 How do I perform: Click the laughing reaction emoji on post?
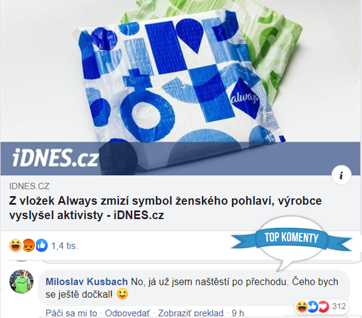coord(16,246)
